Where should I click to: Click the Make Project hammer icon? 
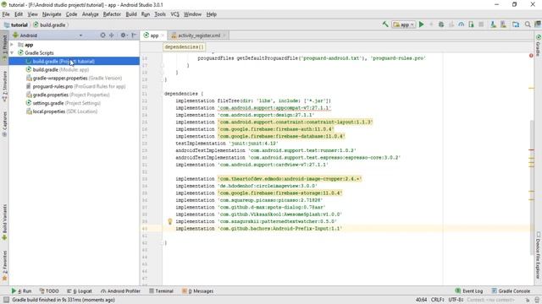pos(385,24)
